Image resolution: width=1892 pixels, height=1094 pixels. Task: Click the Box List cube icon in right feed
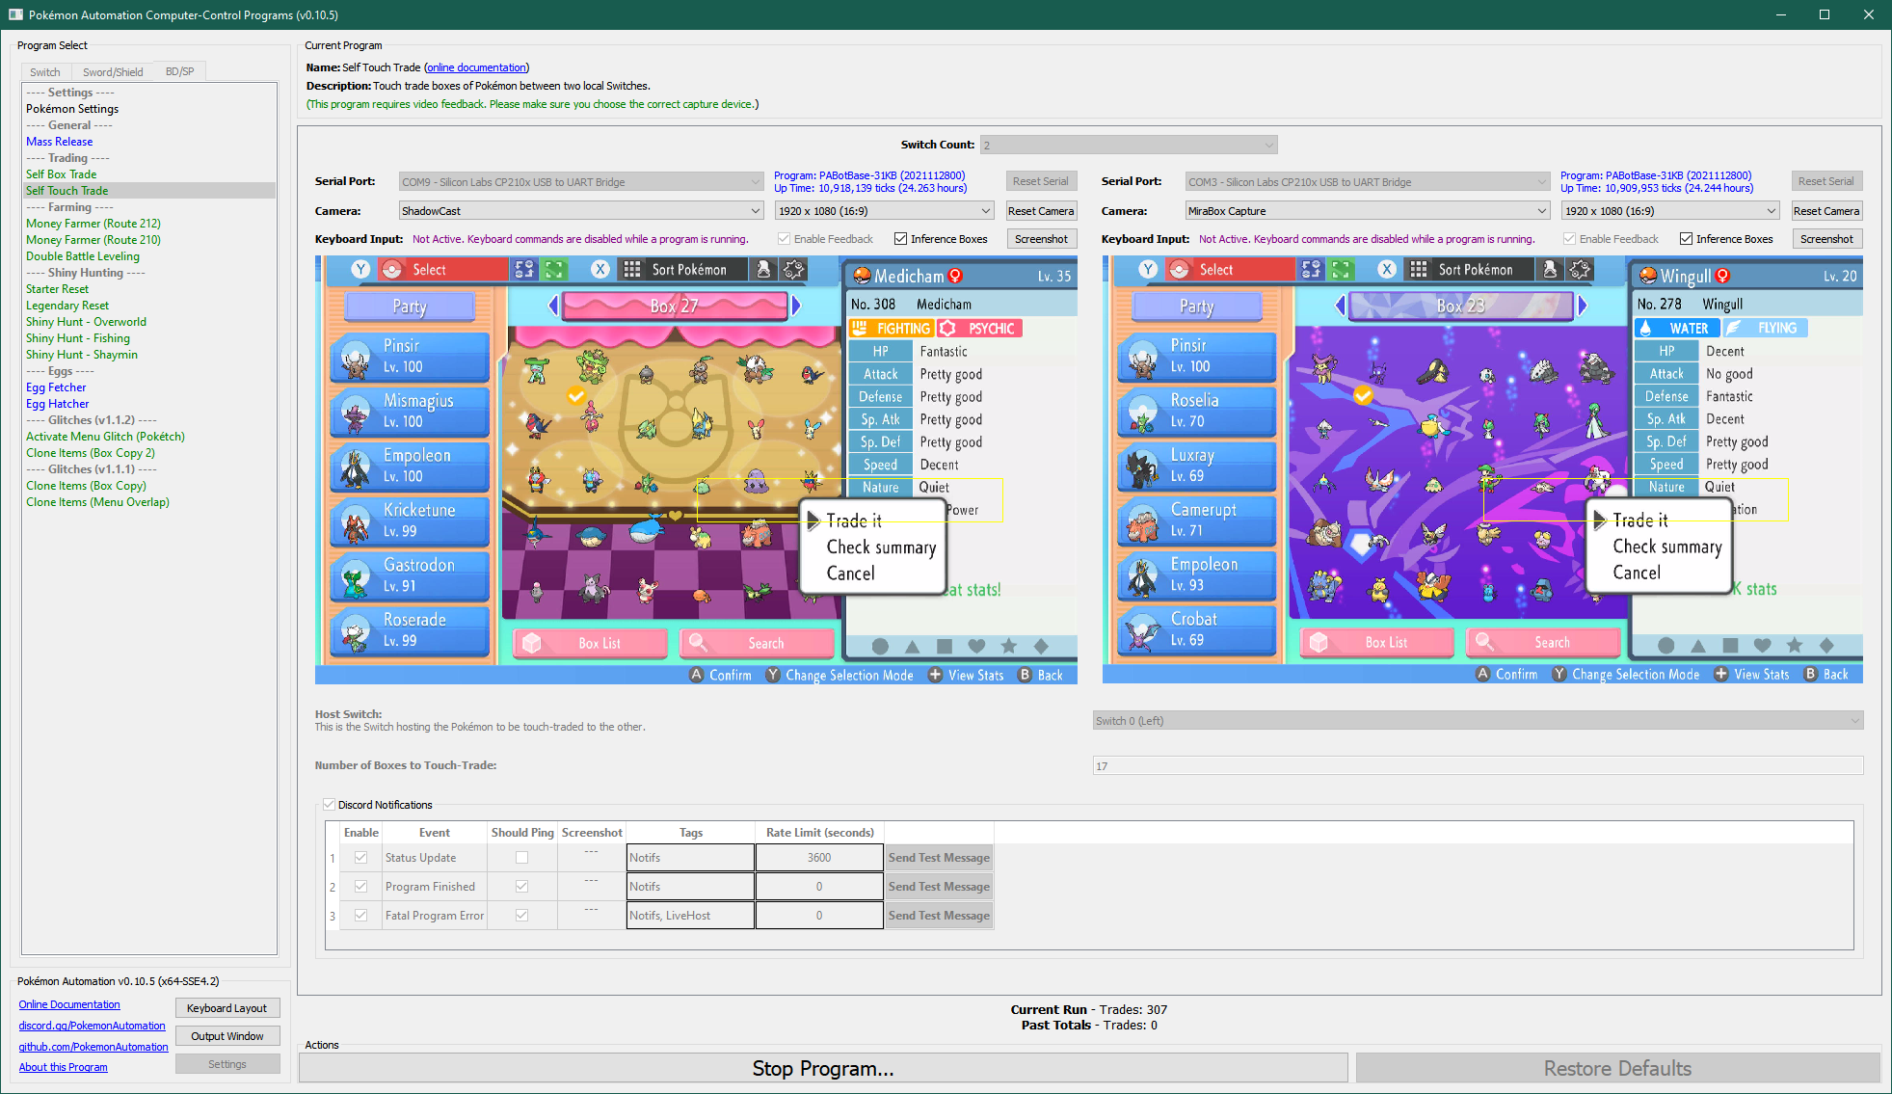[1319, 642]
